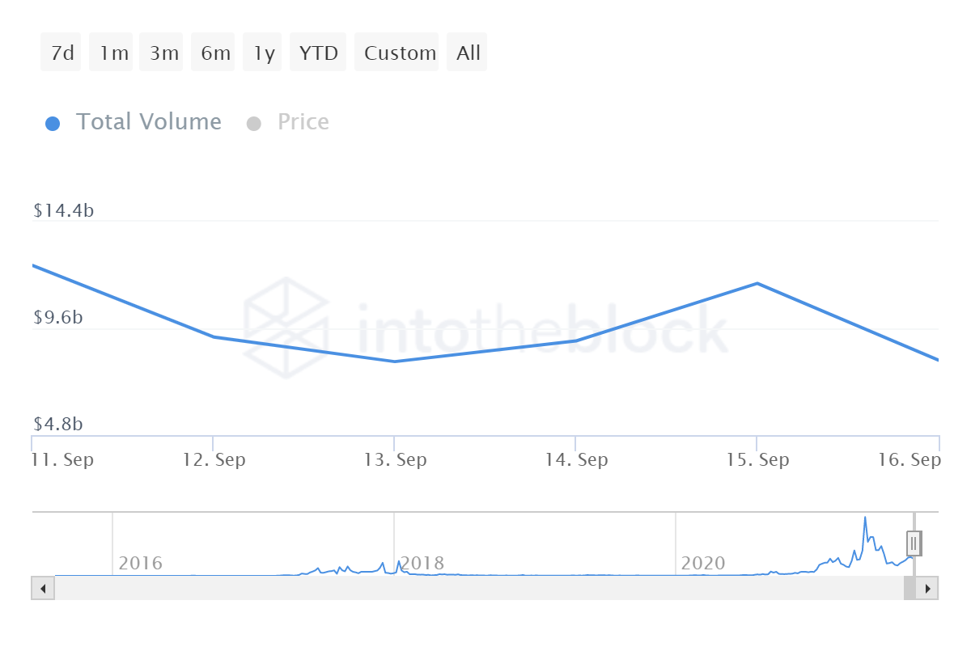Click the line peak at 15. Sep

[757, 283]
